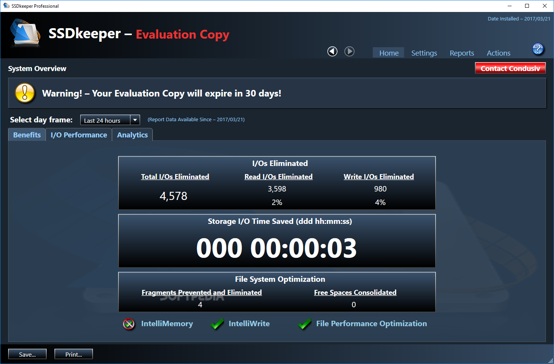
Task: Click the Contact Condusiv button
Action: coord(510,68)
